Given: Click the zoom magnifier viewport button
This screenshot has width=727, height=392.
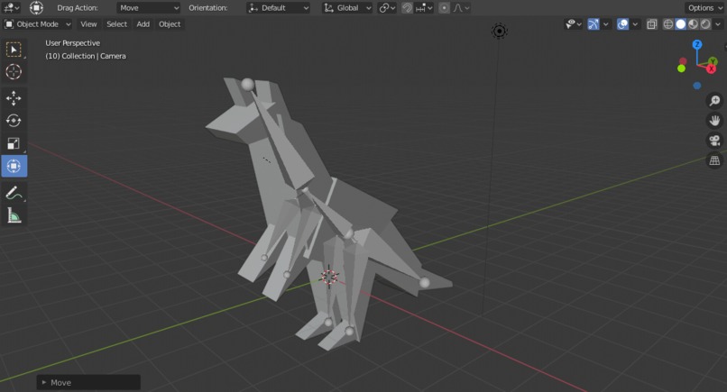Looking at the screenshot, I should click(x=714, y=101).
